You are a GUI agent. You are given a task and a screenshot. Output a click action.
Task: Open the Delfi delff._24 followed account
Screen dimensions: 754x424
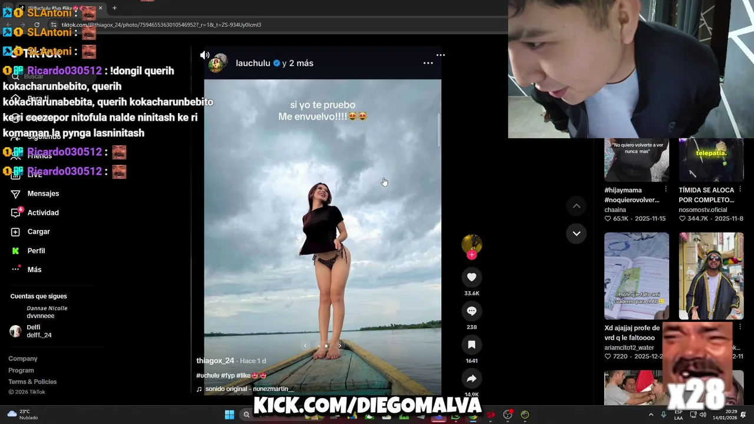click(39, 331)
